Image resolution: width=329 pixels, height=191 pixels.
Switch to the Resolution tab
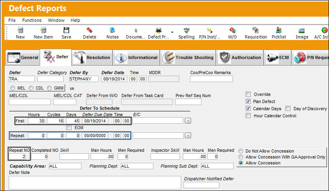click(x=92, y=57)
